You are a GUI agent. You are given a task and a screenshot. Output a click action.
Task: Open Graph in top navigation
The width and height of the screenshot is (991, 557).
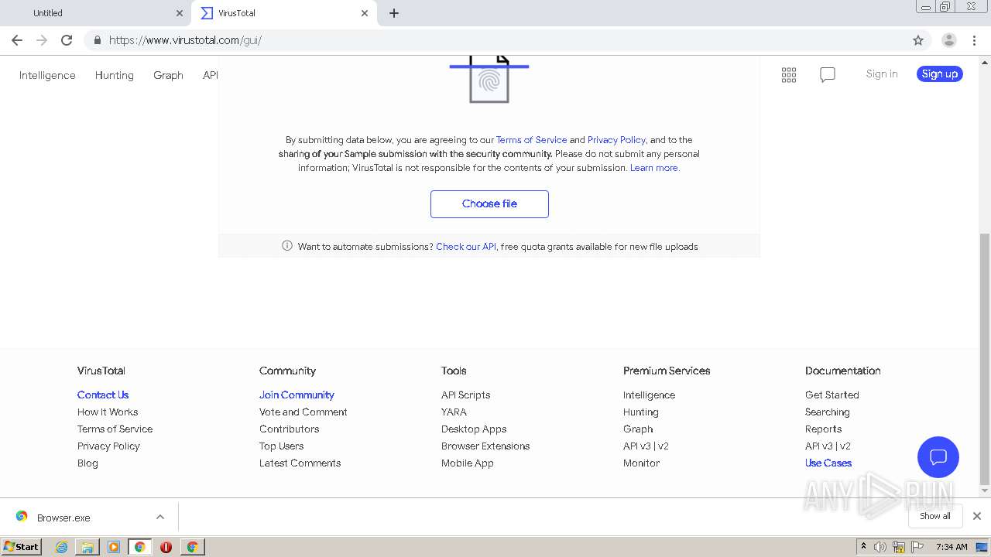(168, 75)
